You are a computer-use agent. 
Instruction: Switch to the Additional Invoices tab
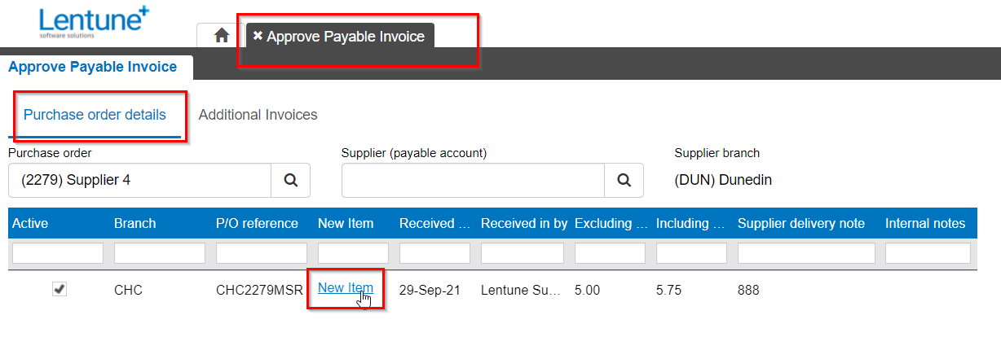coord(258,115)
